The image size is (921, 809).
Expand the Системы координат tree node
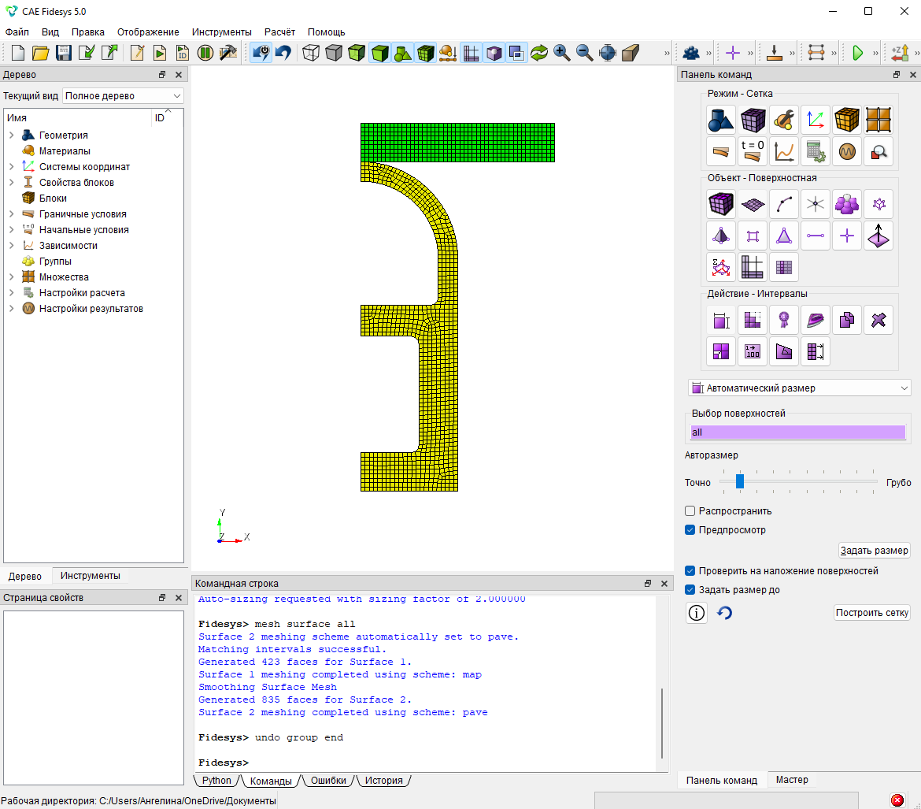(11, 166)
